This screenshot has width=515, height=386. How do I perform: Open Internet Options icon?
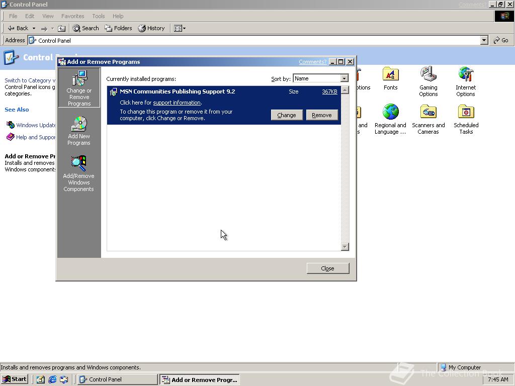pos(465,81)
